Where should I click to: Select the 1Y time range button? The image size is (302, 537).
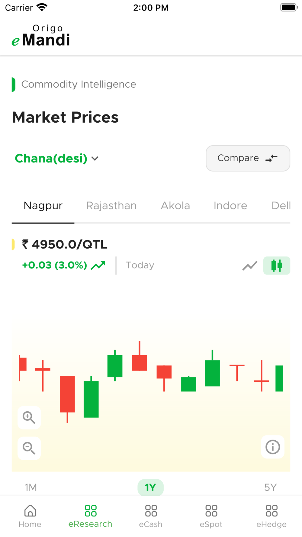click(150, 487)
